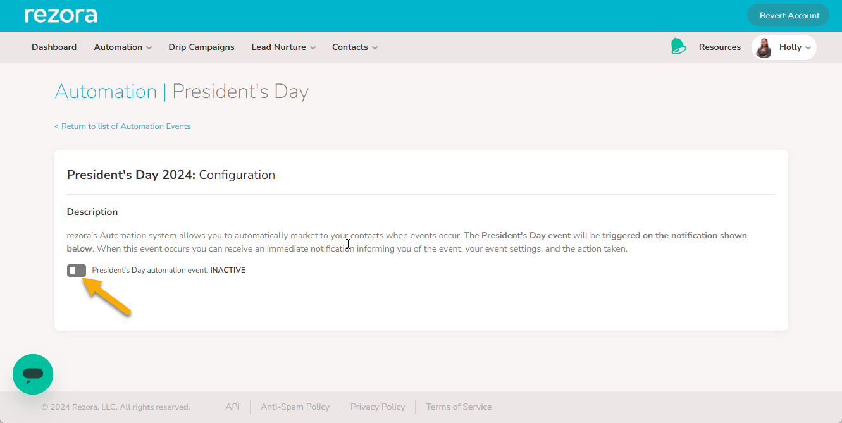Click the Automation page title heading
Image resolution: width=842 pixels, height=423 pixels.
coord(106,92)
